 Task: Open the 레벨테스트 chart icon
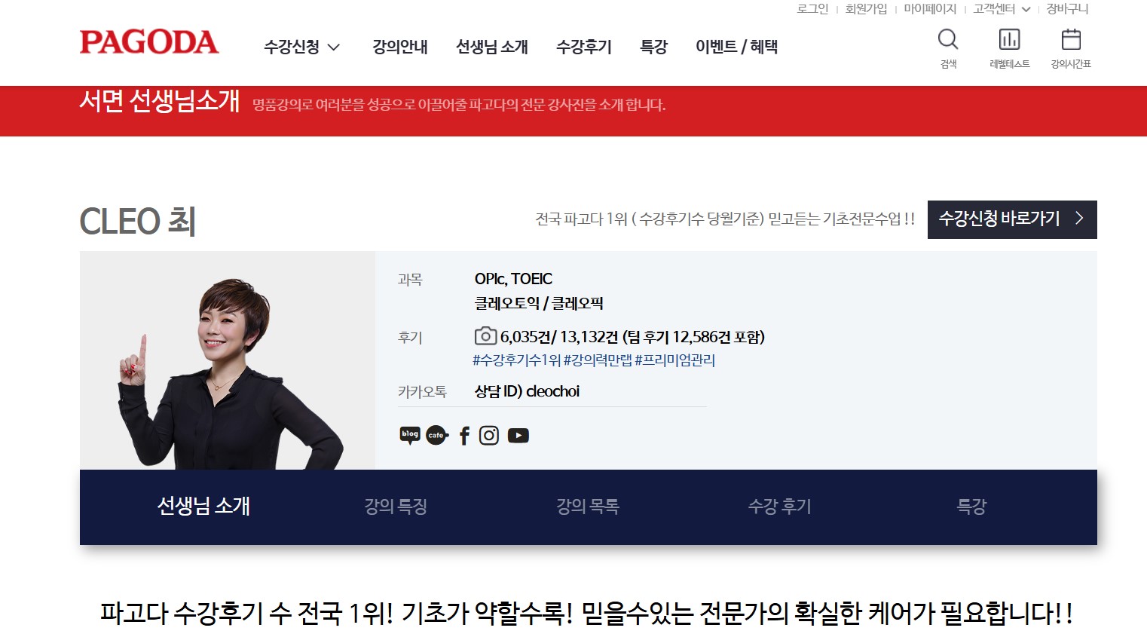pyautogui.click(x=1009, y=40)
